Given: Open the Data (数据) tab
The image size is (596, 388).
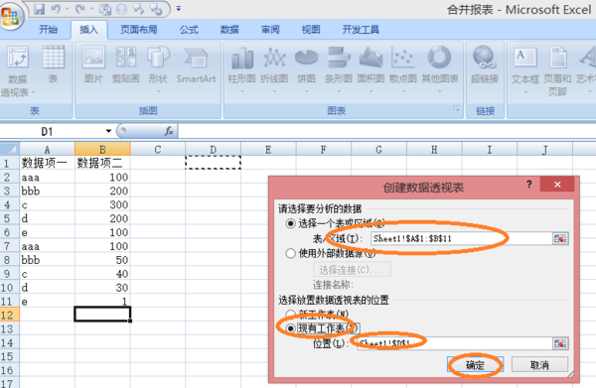Looking at the screenshot, I should 229,30.
